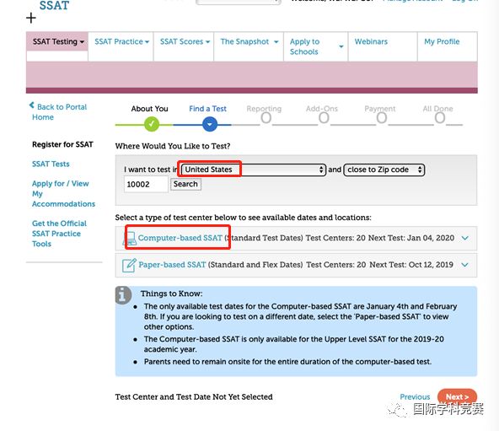Click the plus icon below SSAT logo
The image size is (499, 431).
tap(31, 18)
